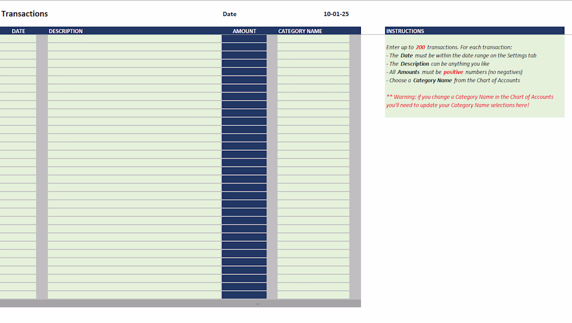The width and height of the screenshot is (572, 323).
Task: Select the first dark cell under AMOUNT
Action: [244, 38]
